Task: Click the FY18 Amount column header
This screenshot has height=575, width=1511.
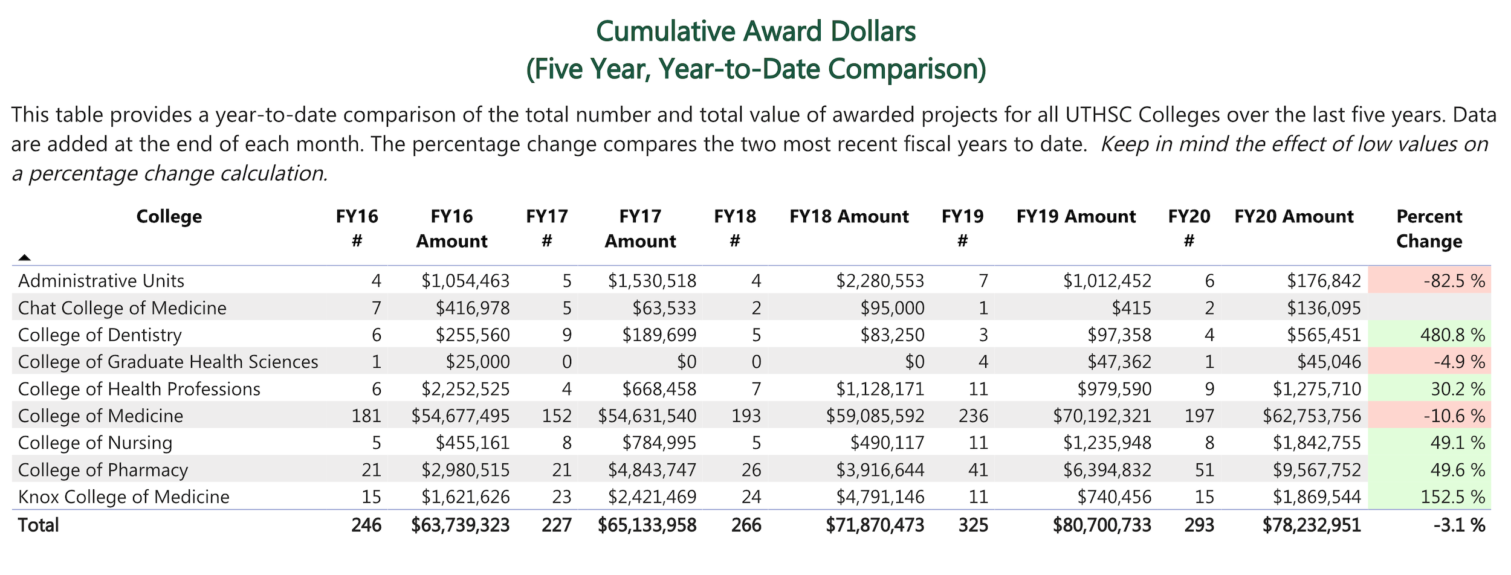Action: (x=849, y=216)
